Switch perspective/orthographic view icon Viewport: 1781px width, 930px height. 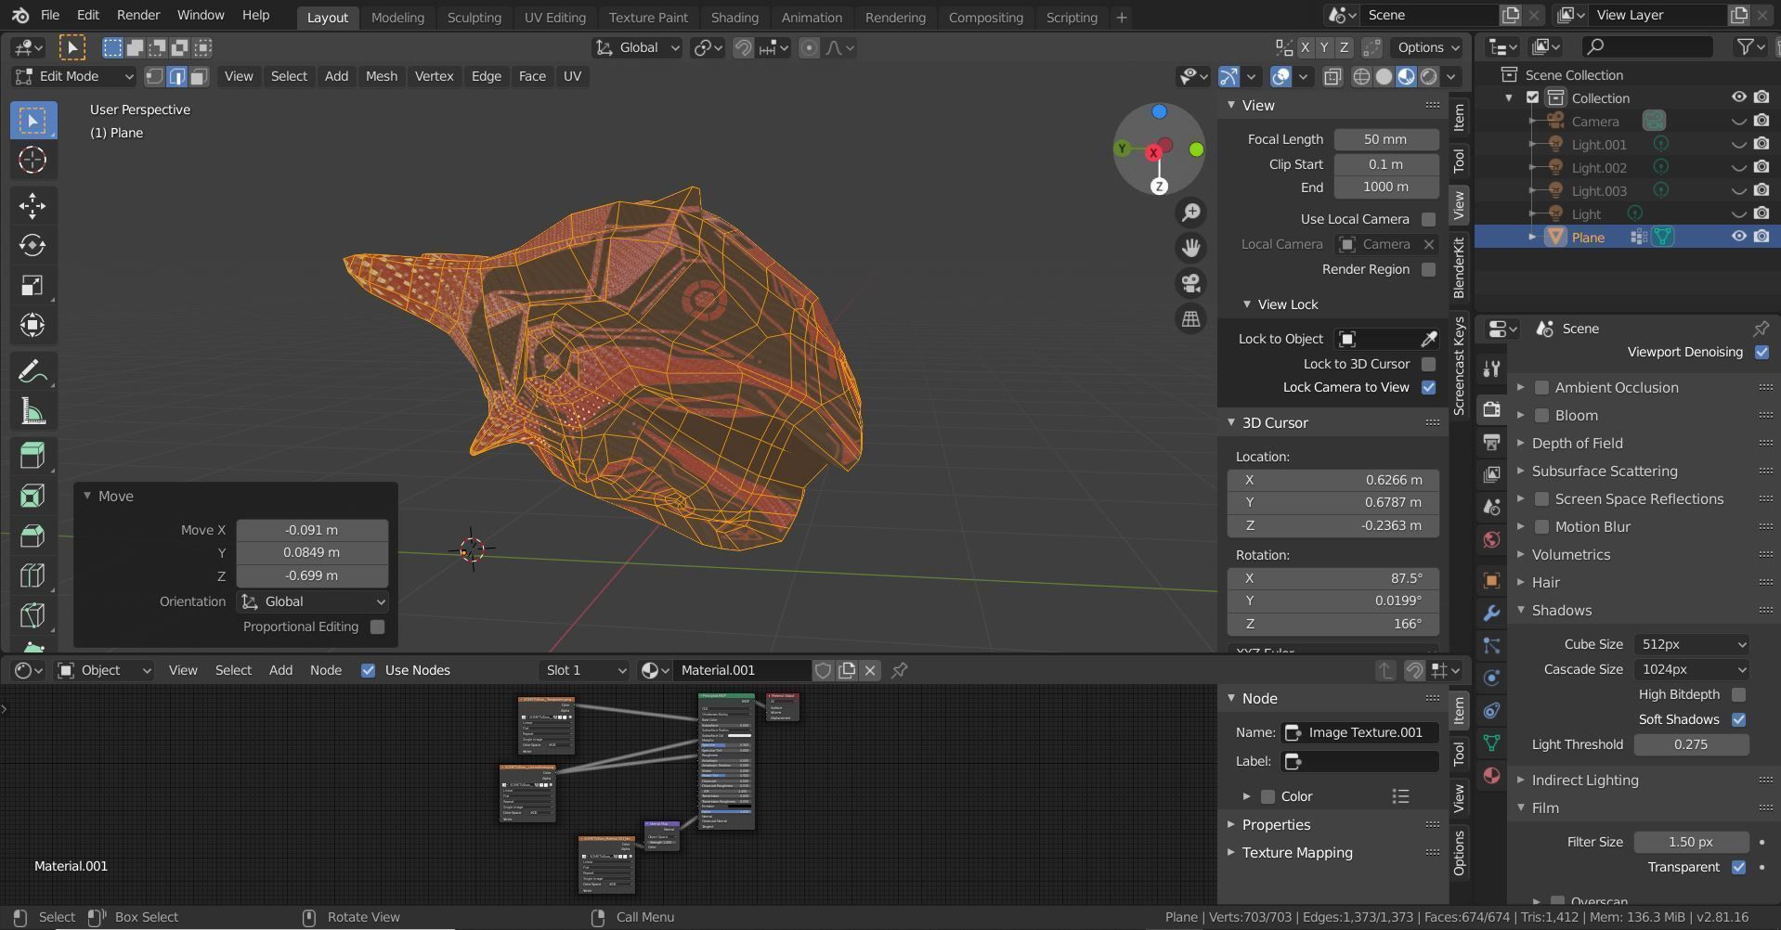(x=1190, y=318)
